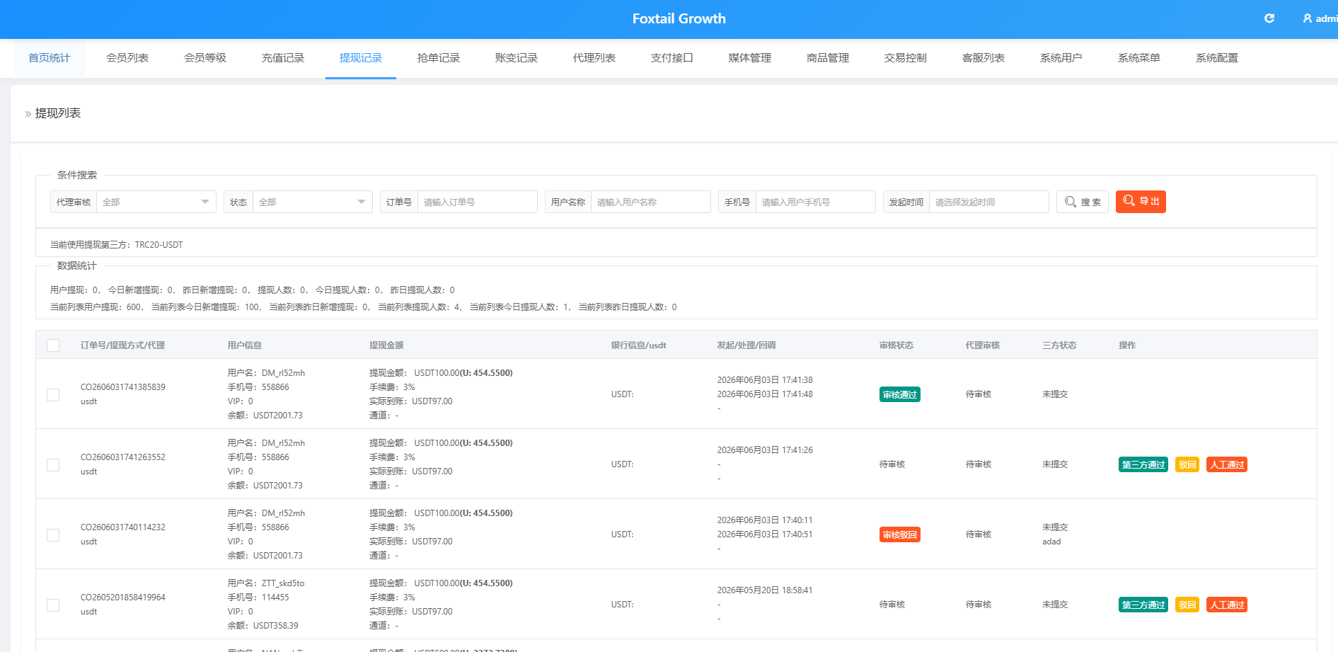Open the 发起时间 date picker field
The width and height of the screenshot is (1338, 652).
989,202
